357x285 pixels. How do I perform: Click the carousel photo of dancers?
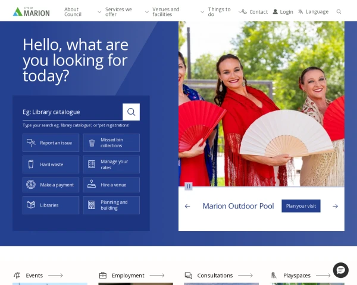point(261,104)
